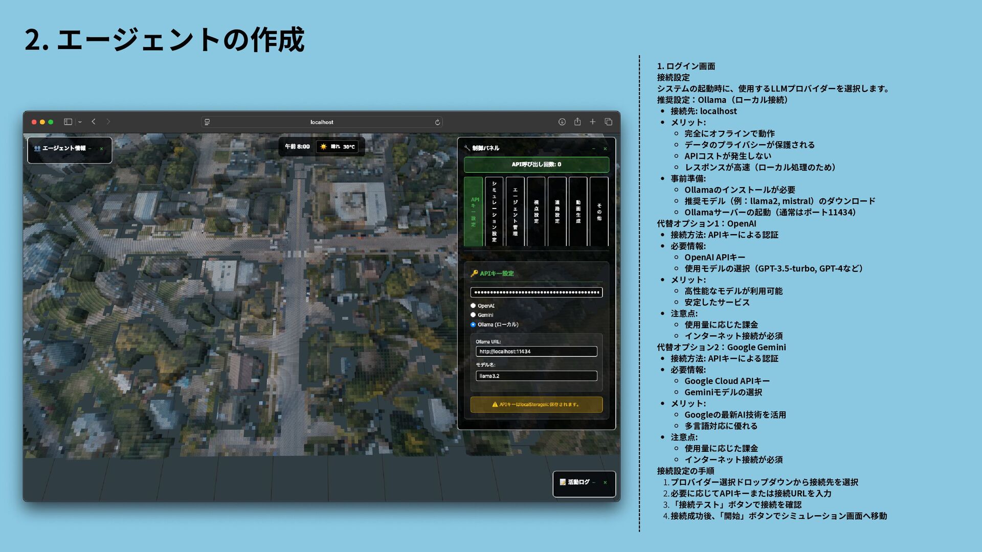Switch to the シミュレーション設定 tab
This screenshot has height=552, width=982.
494,212
